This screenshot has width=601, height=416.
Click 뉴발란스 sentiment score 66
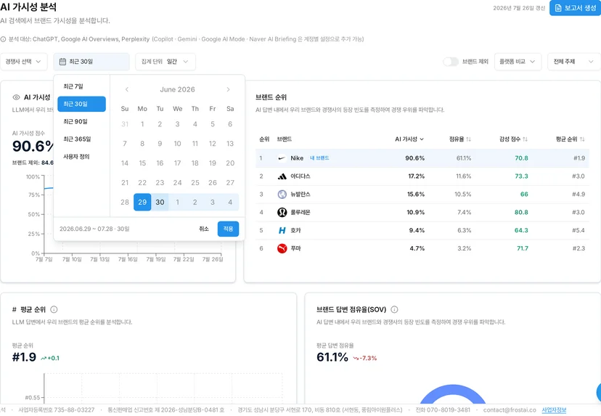click(x=524, y=194)
